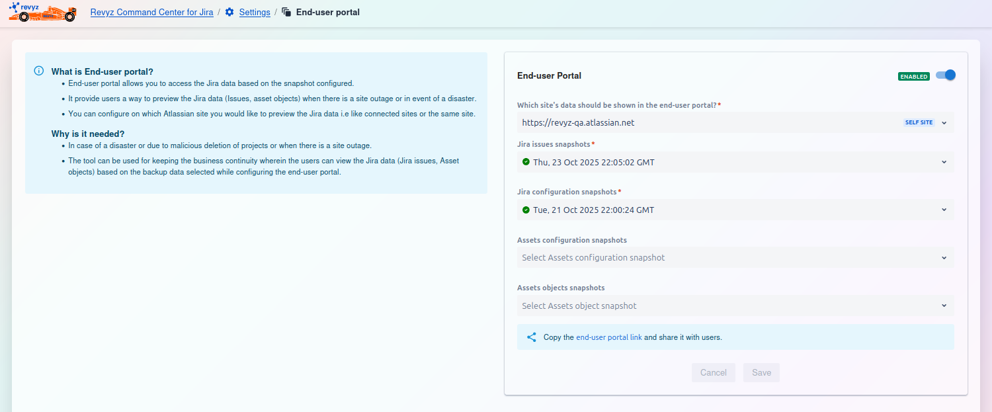
Task: Go to Revyz Command Center for Jira
Action: click(151, 13)
